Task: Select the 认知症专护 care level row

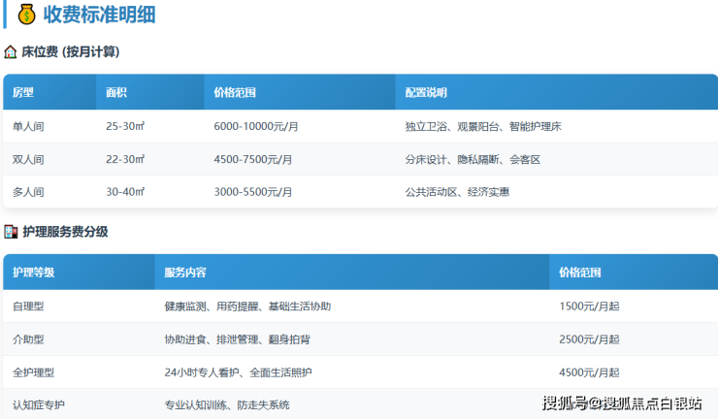Action: click(39, 404)
